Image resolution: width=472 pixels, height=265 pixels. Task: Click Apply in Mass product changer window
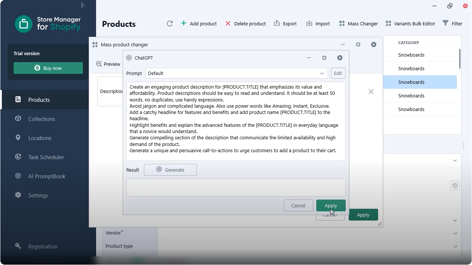(363, 215)
